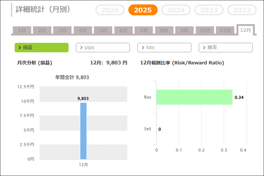Viewport: 264px width, 176px height.
Task: Switch analysis to lots
Action: click(164, 47)
